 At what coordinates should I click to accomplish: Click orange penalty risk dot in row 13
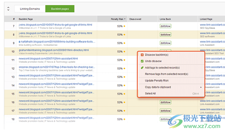click(124, 77)
